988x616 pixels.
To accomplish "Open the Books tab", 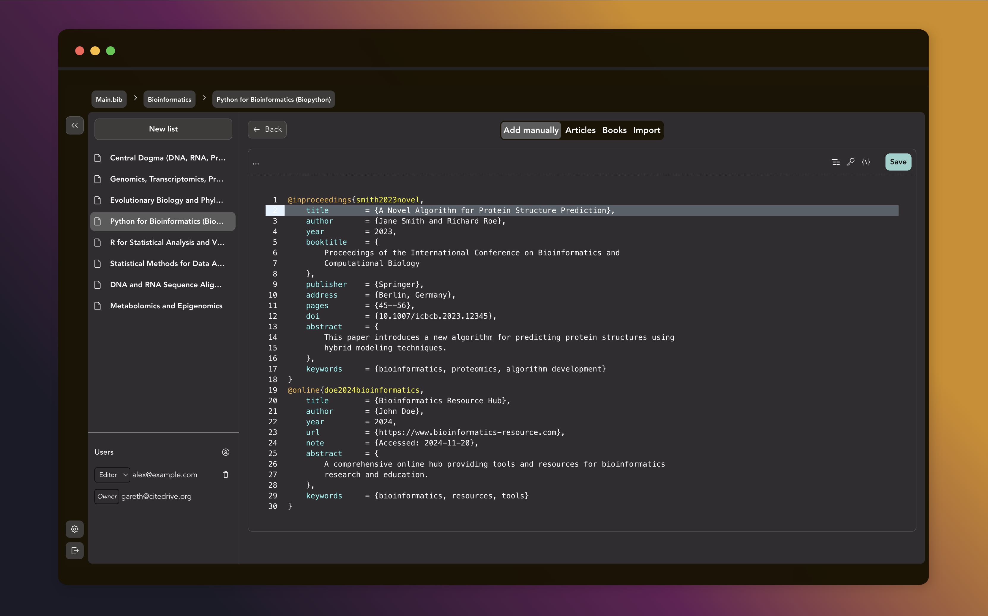I will click(614, 130).
